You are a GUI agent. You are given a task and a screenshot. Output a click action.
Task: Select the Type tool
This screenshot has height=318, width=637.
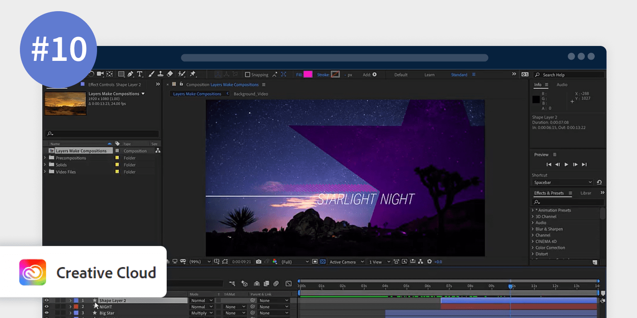tap(140, 74)
